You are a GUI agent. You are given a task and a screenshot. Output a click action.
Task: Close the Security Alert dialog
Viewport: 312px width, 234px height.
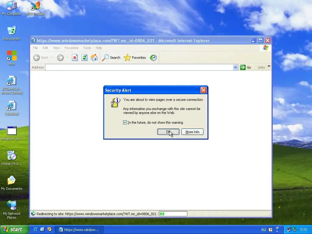pyautogui.click(x=203, y=90)
